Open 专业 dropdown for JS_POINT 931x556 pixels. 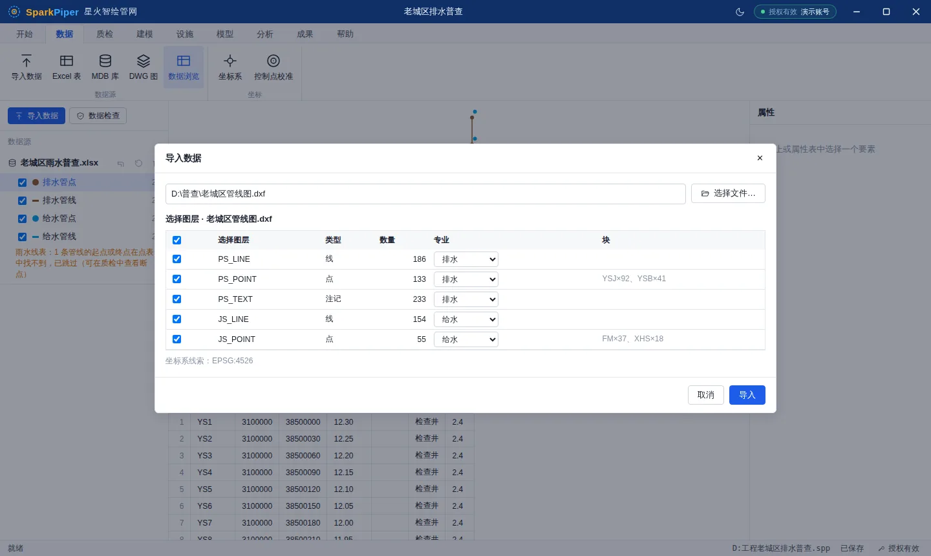click(x=466, y=339)
